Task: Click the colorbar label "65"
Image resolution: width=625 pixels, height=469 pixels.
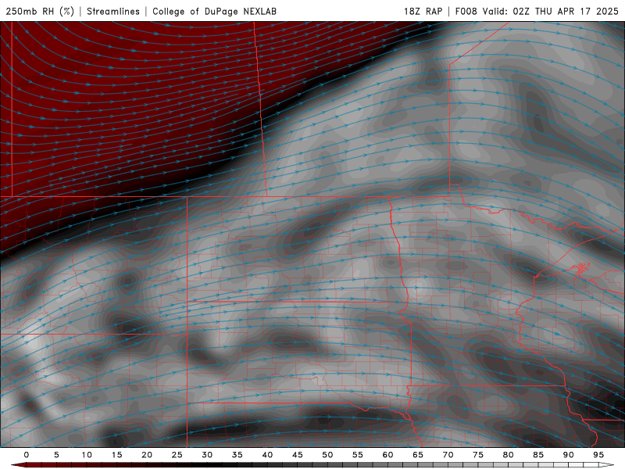Action: coord(418,455)
